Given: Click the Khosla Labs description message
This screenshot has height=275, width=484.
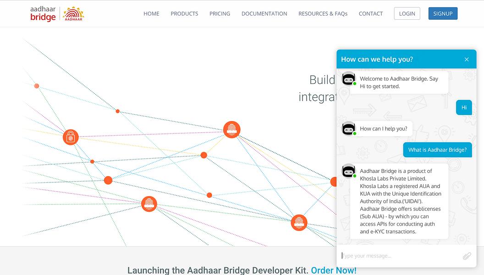Looking at the screenshot, I should click(x=399, y=201).
